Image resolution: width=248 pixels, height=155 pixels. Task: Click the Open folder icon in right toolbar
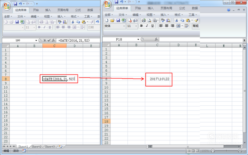point(112,20)
